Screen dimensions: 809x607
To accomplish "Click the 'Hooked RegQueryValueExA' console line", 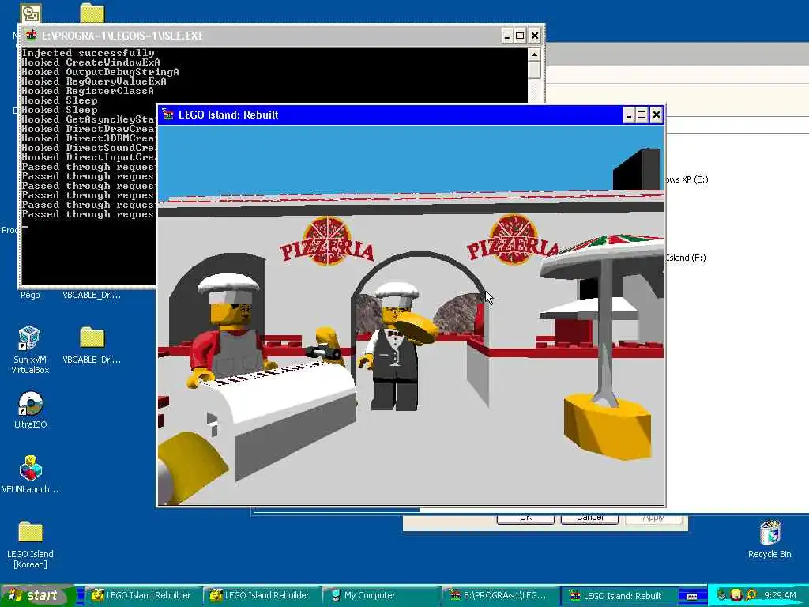I will click(94, 81).
